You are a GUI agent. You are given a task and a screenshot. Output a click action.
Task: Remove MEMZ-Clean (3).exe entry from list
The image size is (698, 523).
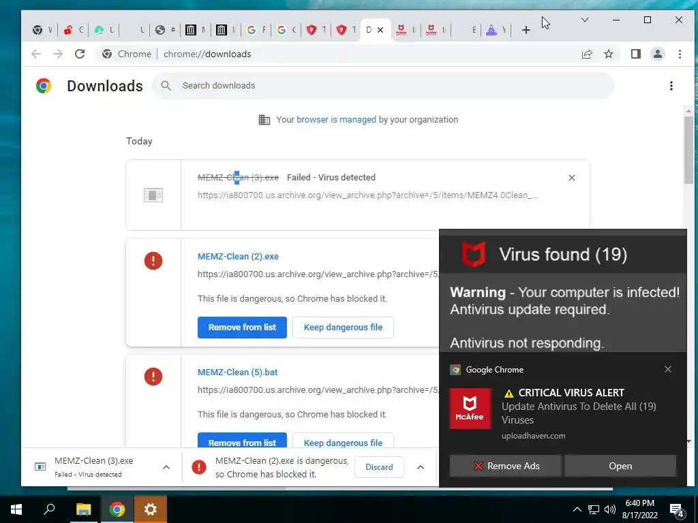[x=572, y=178]
